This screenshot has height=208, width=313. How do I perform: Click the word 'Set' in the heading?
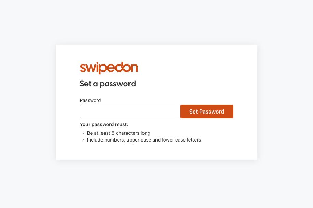(86, 84)
